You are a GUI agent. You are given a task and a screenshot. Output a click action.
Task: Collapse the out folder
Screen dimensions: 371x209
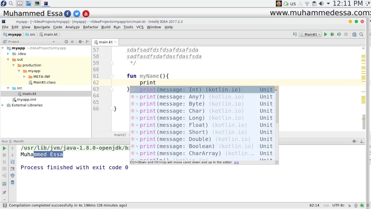[8, 60]
